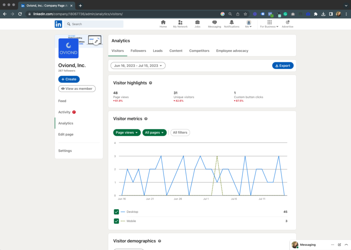Expand the For Business menu
The height and width of the screenshot is (250, 351).
269,24
